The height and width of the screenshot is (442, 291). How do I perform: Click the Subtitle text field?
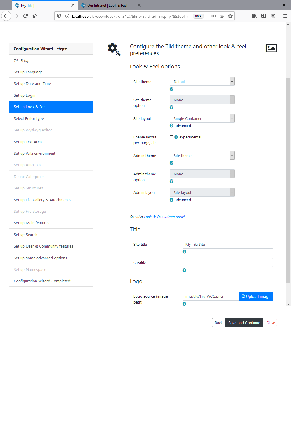(x=228, y=263)
